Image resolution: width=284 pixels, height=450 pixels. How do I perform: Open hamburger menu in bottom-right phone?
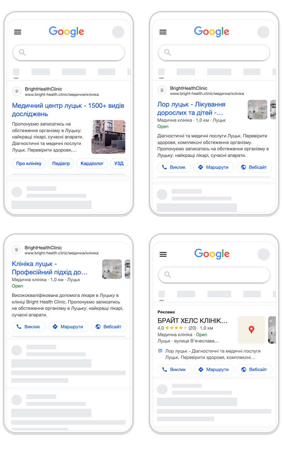[x=163, y=254]
